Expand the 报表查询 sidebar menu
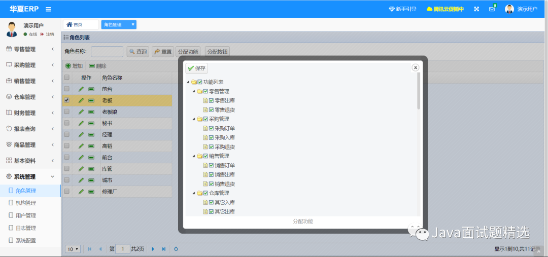548x257 pixels. [30, 129]
